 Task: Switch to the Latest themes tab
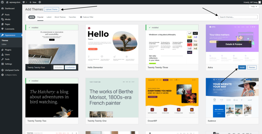pyautogui.click(x=49, y=17)
